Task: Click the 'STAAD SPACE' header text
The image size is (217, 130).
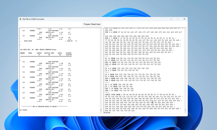Action: (28, 41)
